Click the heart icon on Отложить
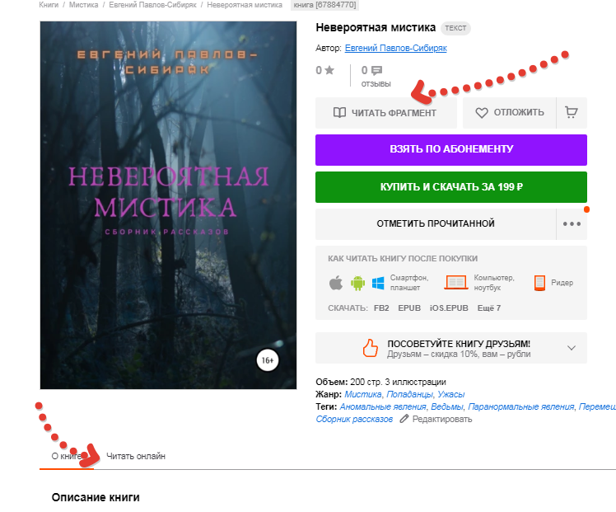 coord(482,113)
